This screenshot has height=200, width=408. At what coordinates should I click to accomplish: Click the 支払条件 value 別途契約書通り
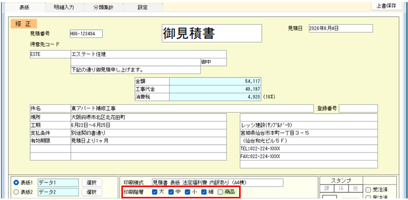click(x=148, y=133)
